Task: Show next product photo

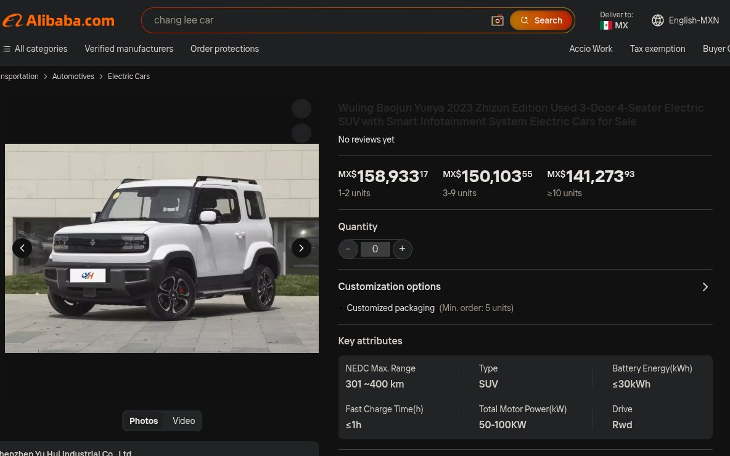Action: (x=301, y=248)
